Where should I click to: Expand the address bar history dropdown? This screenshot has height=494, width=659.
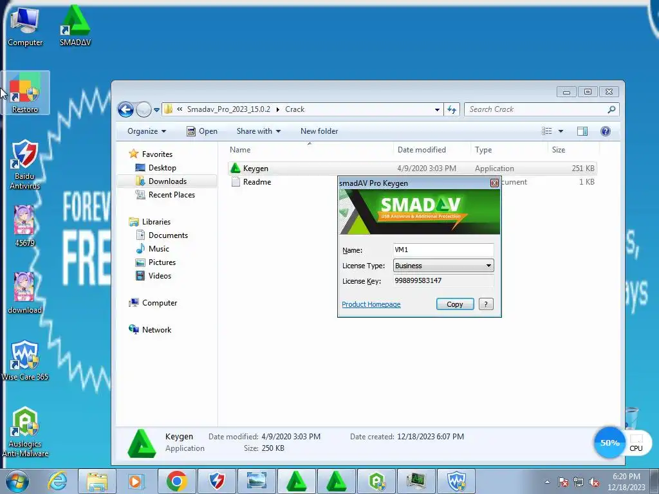[437, 109]
